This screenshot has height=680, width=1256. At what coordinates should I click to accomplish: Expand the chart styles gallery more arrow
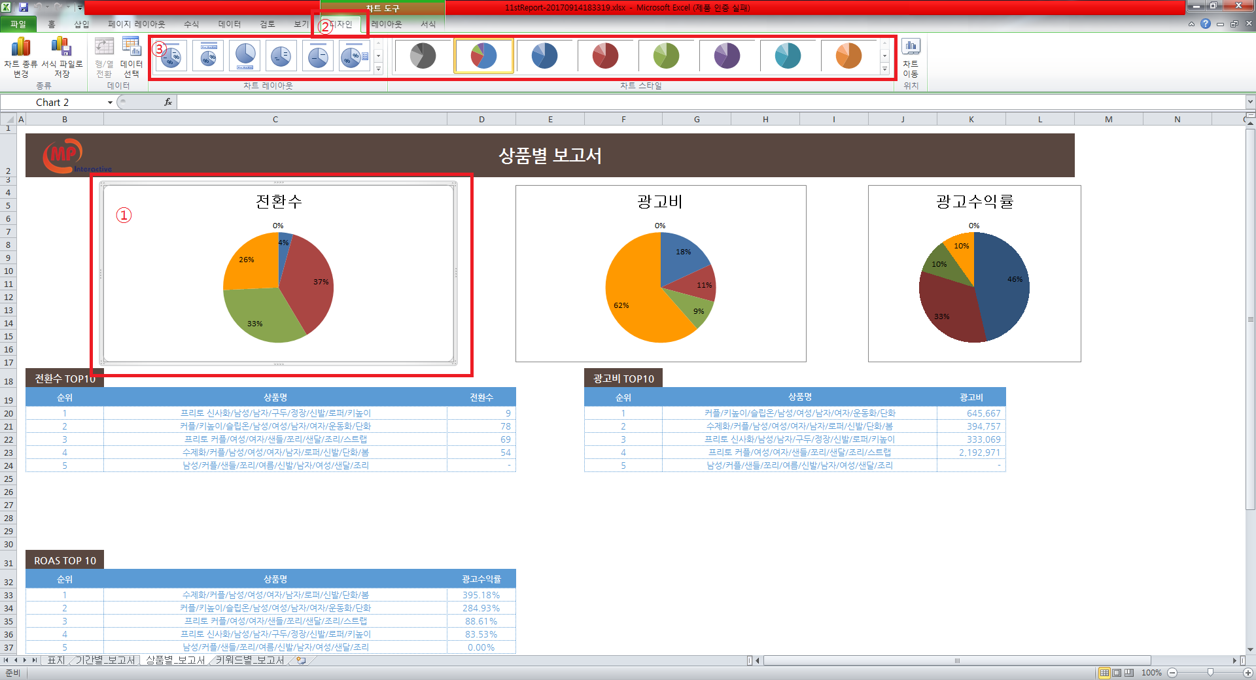pyautogui.click(x=884, y=69)
